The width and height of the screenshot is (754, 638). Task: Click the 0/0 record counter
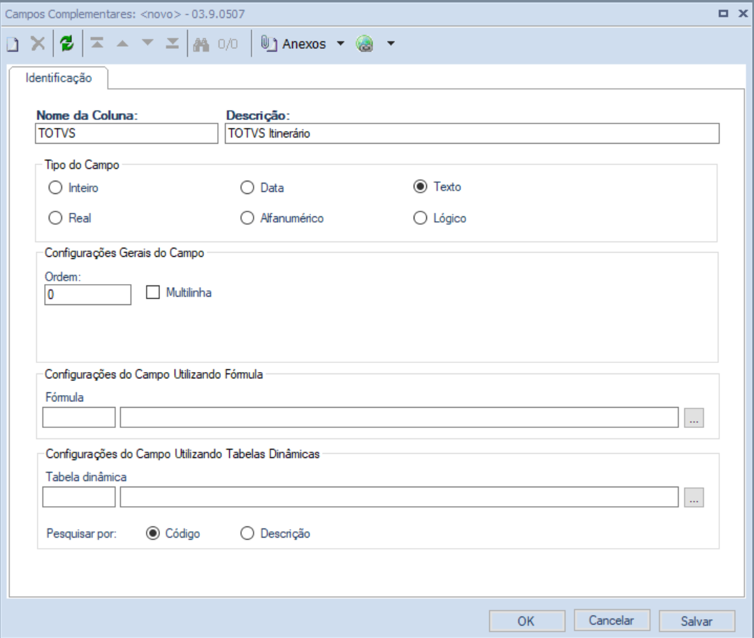click(227, 44)
